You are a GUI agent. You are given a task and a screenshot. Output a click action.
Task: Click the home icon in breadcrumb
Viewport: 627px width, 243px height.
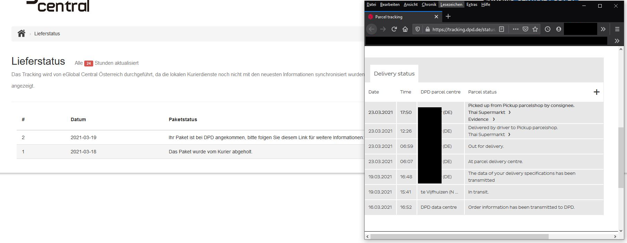(21, 33)
